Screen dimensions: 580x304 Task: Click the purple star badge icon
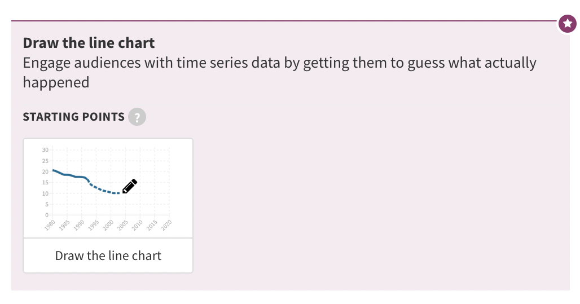(568, 24)
